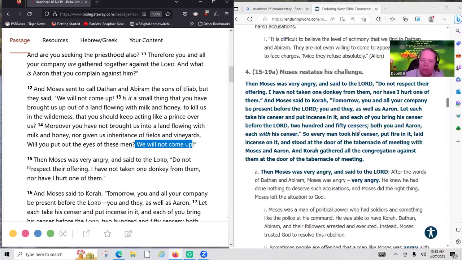Show more bookmarks chevron in Firefox

point(192,24)
